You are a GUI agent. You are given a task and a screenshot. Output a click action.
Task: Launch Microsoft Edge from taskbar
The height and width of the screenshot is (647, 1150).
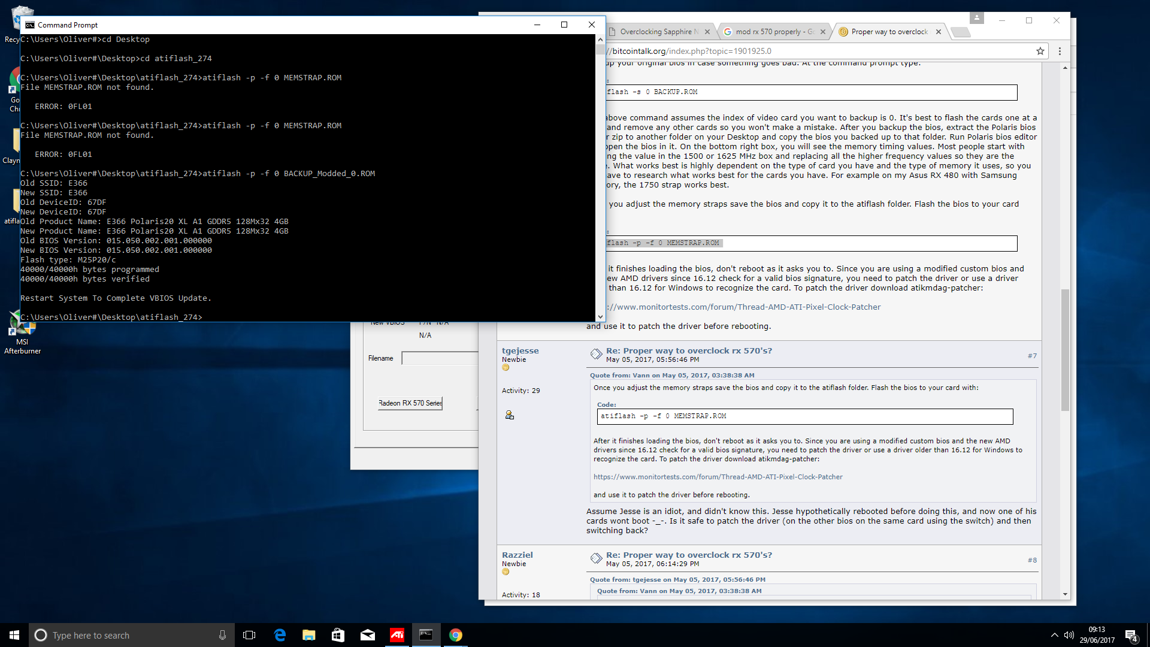point(280,635)
